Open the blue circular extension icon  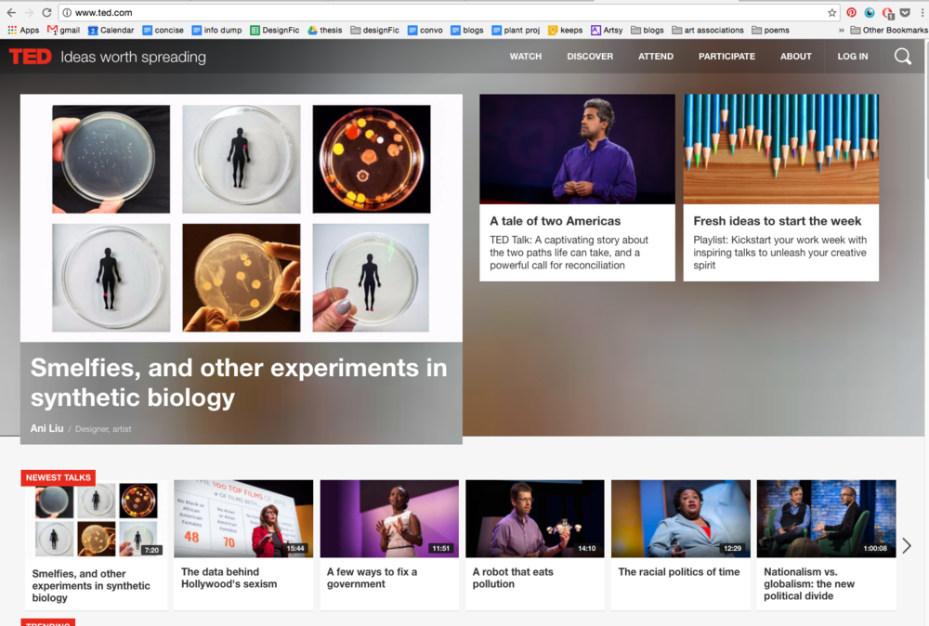[x=870, y=12]
